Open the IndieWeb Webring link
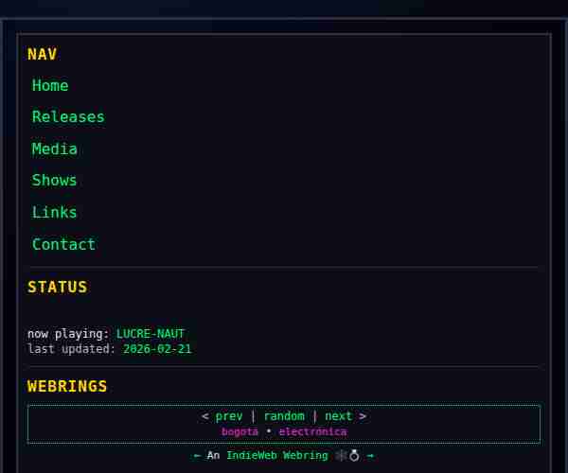This screenshot has height=473, width=568. tap(276, 456)
